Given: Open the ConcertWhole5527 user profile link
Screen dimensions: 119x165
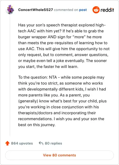Looking at the screenshot, I should [35, 10].
